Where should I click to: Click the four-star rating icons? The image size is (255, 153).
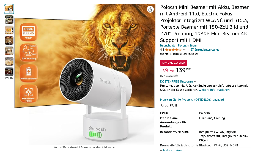173,50
